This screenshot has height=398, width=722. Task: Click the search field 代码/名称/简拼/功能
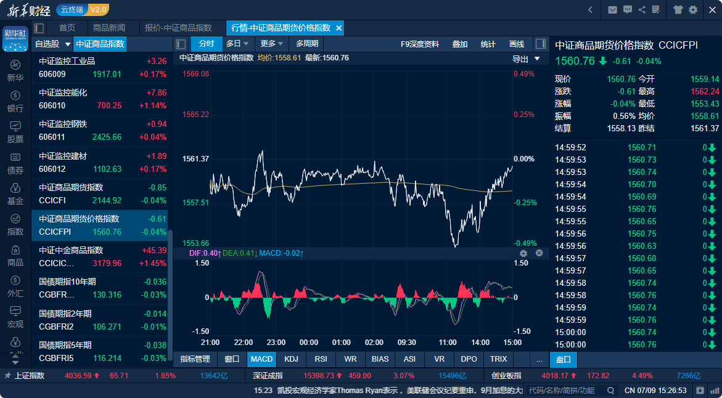(x=571, y=390)
